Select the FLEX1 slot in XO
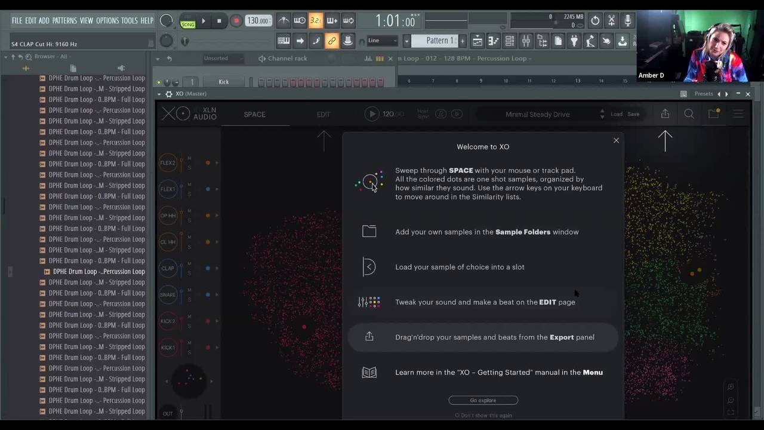 coord(168,189)
